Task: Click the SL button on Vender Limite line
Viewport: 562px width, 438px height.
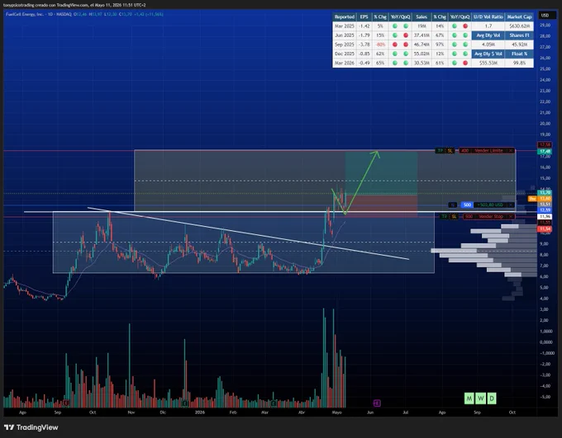Action: tap(450, 151)
